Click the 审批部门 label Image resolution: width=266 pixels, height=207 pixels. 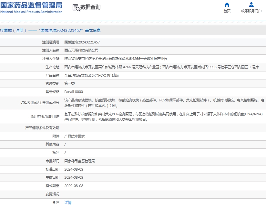52,161
